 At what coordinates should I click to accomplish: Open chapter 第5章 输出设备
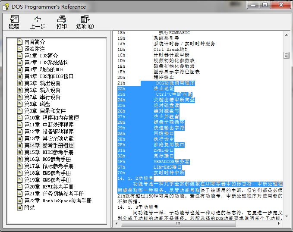tap(42, 83)
